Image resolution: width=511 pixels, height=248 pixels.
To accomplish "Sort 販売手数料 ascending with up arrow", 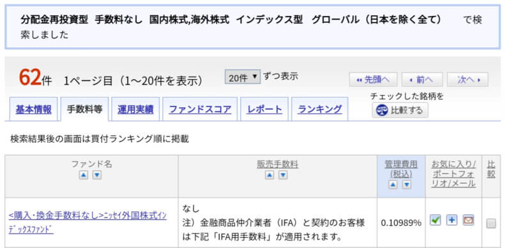I will coord(270,175).
